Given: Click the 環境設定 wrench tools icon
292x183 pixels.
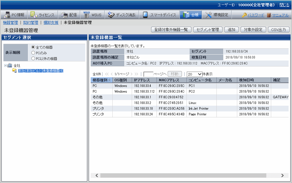Looking at the screenshot, I should (x=208, y=15).
